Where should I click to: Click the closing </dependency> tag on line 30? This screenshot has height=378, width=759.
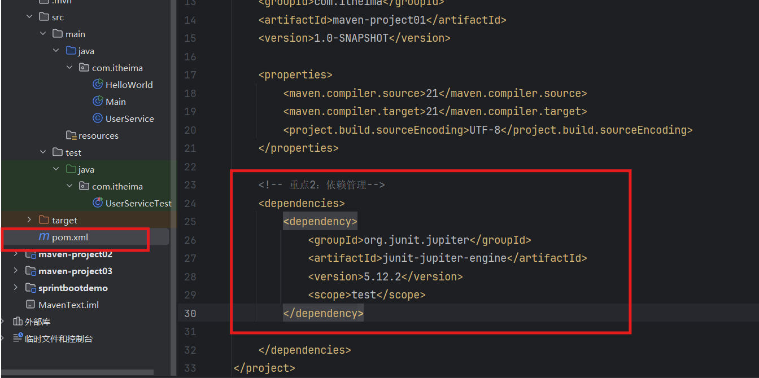click(323, 313)
